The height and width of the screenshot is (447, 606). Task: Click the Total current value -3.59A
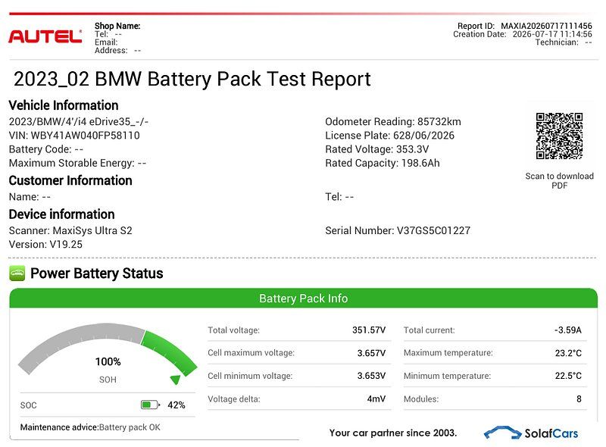567,330
